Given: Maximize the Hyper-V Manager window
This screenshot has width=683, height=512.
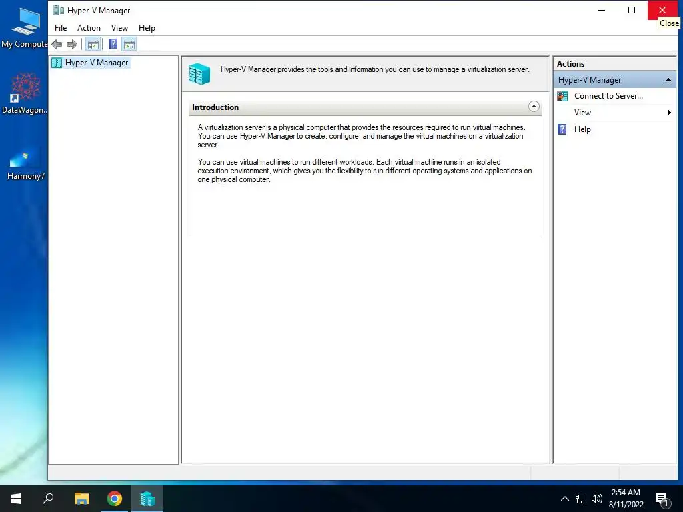Looking at the screenshot, I should pyautogui.click(x=632, y=10).
